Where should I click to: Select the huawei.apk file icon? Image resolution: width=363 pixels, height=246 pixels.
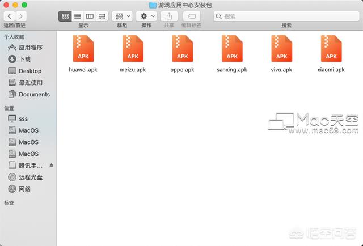(x=83, y=49)
